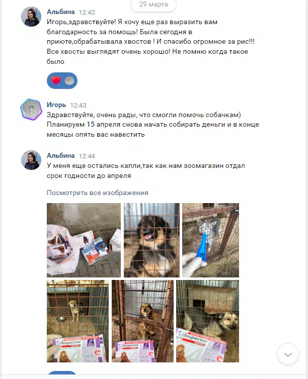The height and width of the screenshot is (379, 308).
Task: Click Albina's avatar on the 12:44 message
Action: click(31, 160)
